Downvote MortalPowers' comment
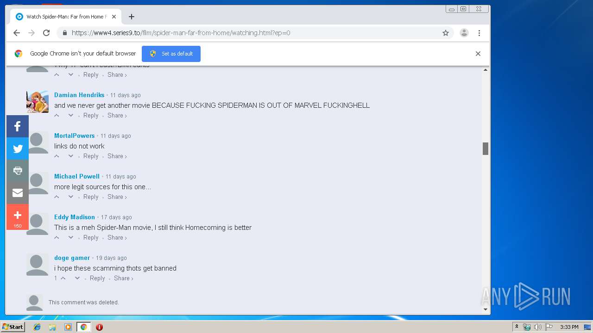The width and height of the screenshot is (593, 333). (x=71, y=156)
